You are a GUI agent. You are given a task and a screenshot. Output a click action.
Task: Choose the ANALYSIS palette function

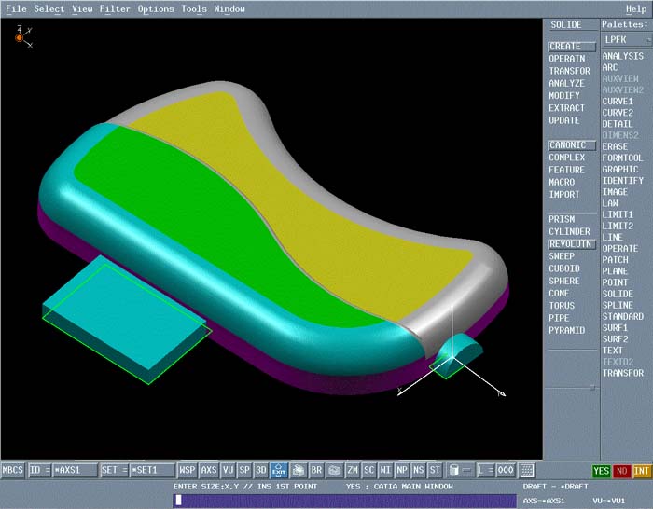(622, 56)
